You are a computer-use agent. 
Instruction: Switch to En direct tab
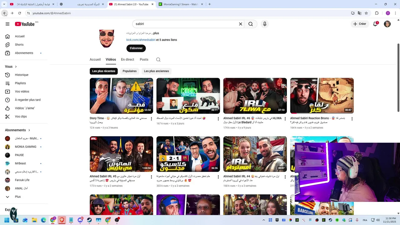pyautogui.click(x=127, y=59)
